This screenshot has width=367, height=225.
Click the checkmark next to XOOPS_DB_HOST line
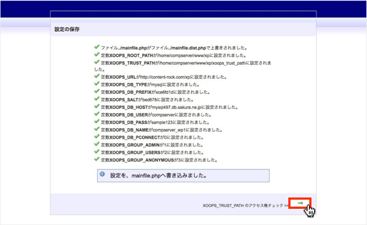pyautogui.click(x=96, y=106)
